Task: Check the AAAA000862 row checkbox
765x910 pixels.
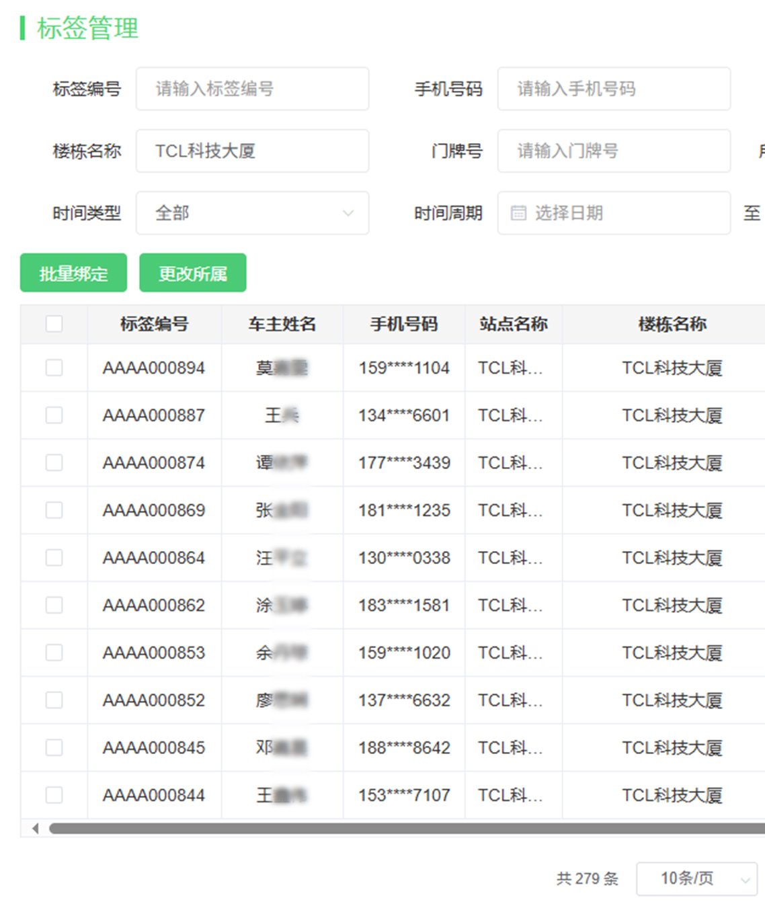Action: [54, 605]
